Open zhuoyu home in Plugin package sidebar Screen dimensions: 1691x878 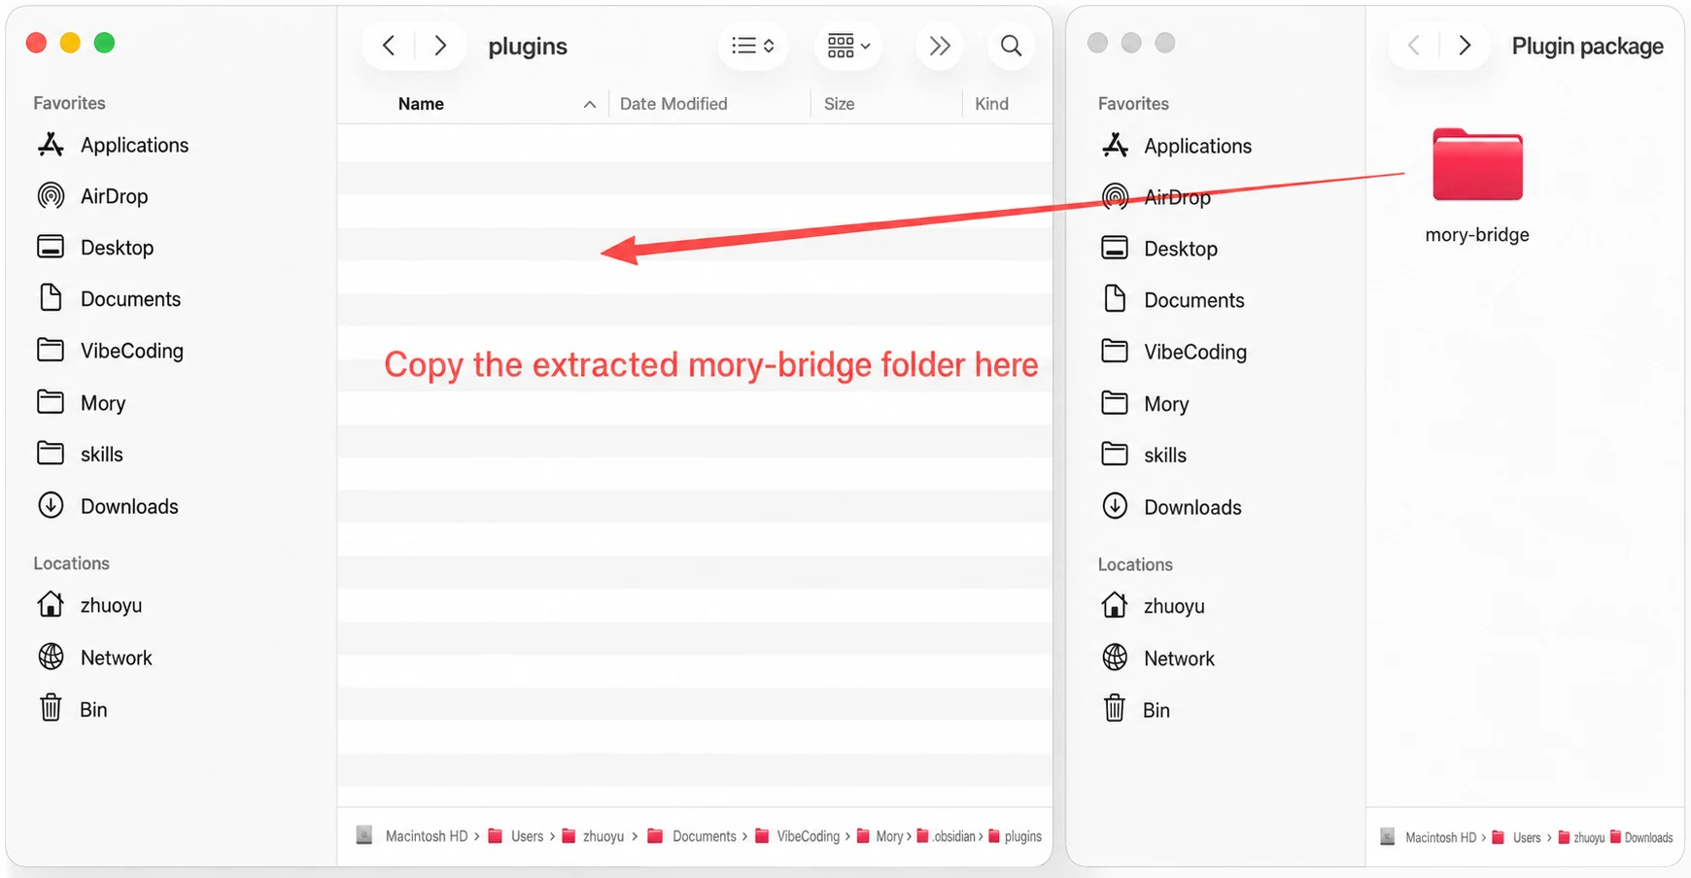pyautogui.click(x=1153, y=606)
